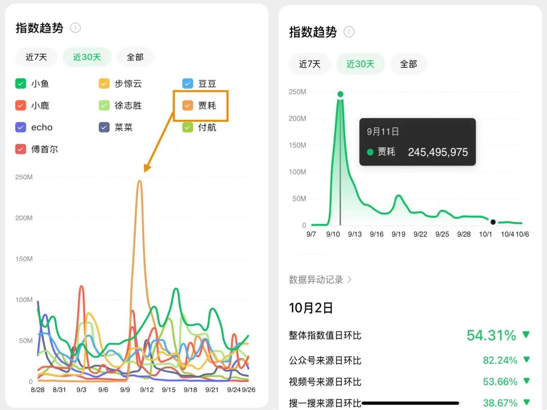This screenshot has height=410, width=547.
Task: Click down arrow beside 82.24%
Action: pyautogui.click(x=527, y=359)
